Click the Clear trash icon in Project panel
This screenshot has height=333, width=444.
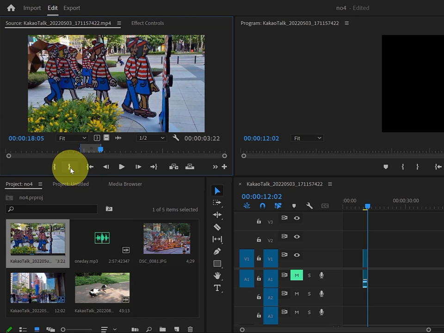[x=190, y=329]
